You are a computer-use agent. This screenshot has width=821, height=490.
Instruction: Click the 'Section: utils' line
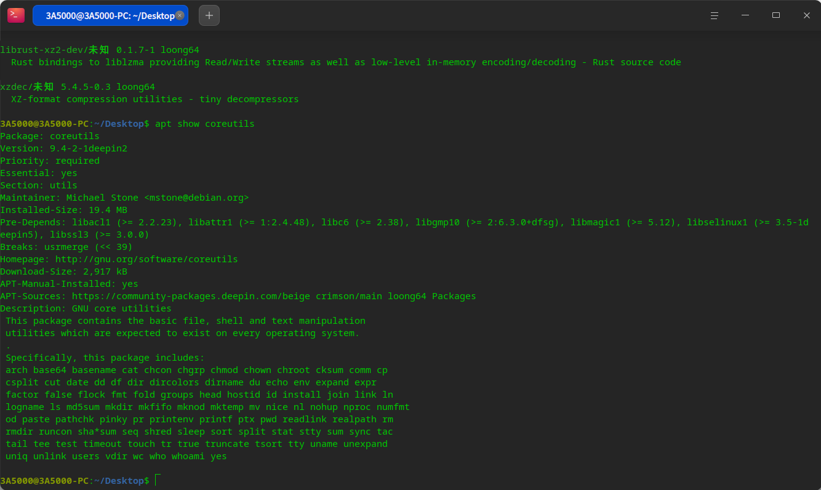39,185
